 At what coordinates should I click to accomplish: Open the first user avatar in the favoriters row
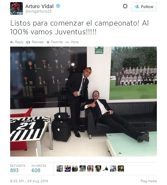[x=60, y=169]
